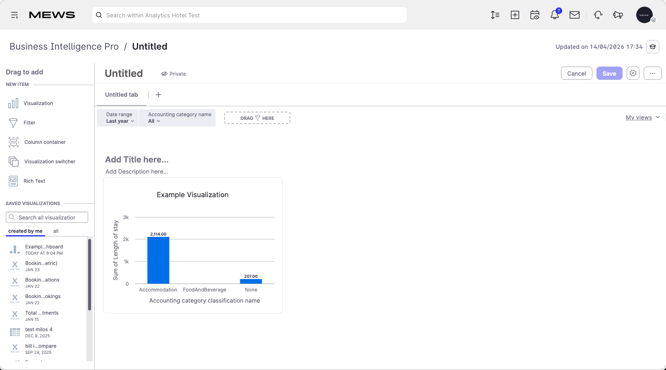
Task: Open the My views link
Action: [x=639, y=117]
